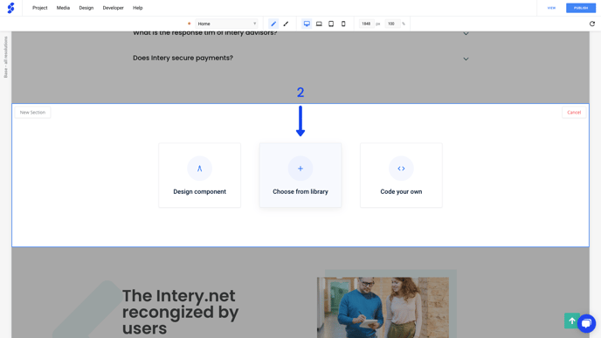
Task: Open the Design menu
Action: (86, 8)
